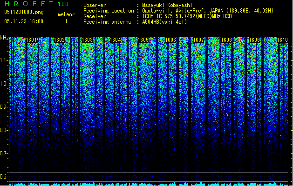Click the date stamp 05.11.23 16:00
Screen dimensions: 293x186
(24, 21)
